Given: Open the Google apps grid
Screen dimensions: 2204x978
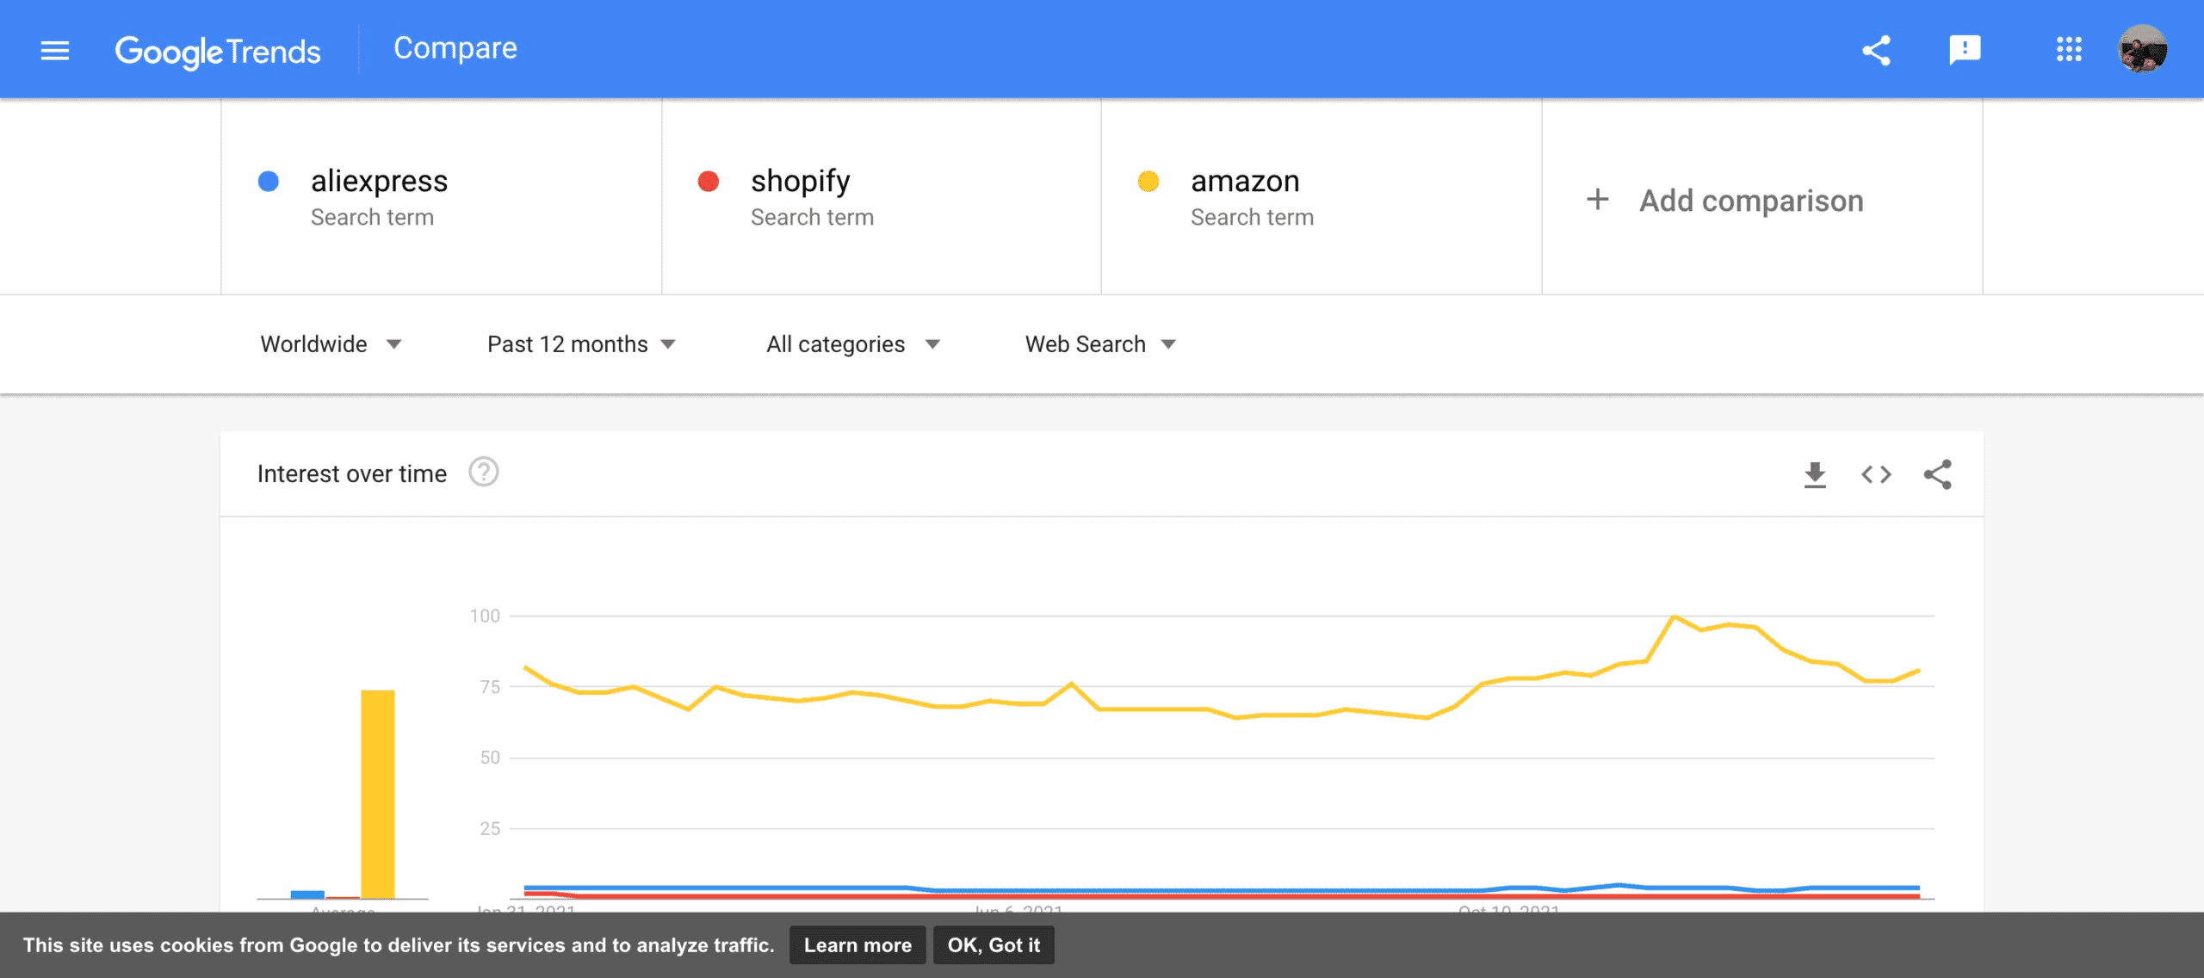Looking at the screenshot, I should click(2069, 50).
